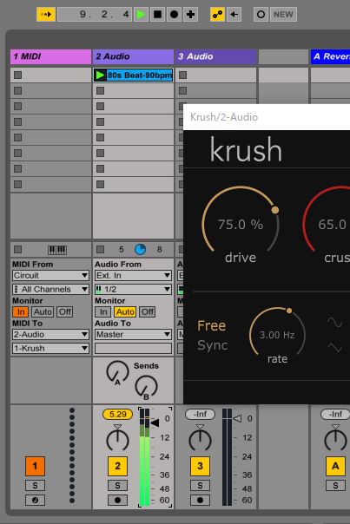Open MIDI To 2-Audio dropdown
The image size is (350, 524).
[x=51, y=335]
